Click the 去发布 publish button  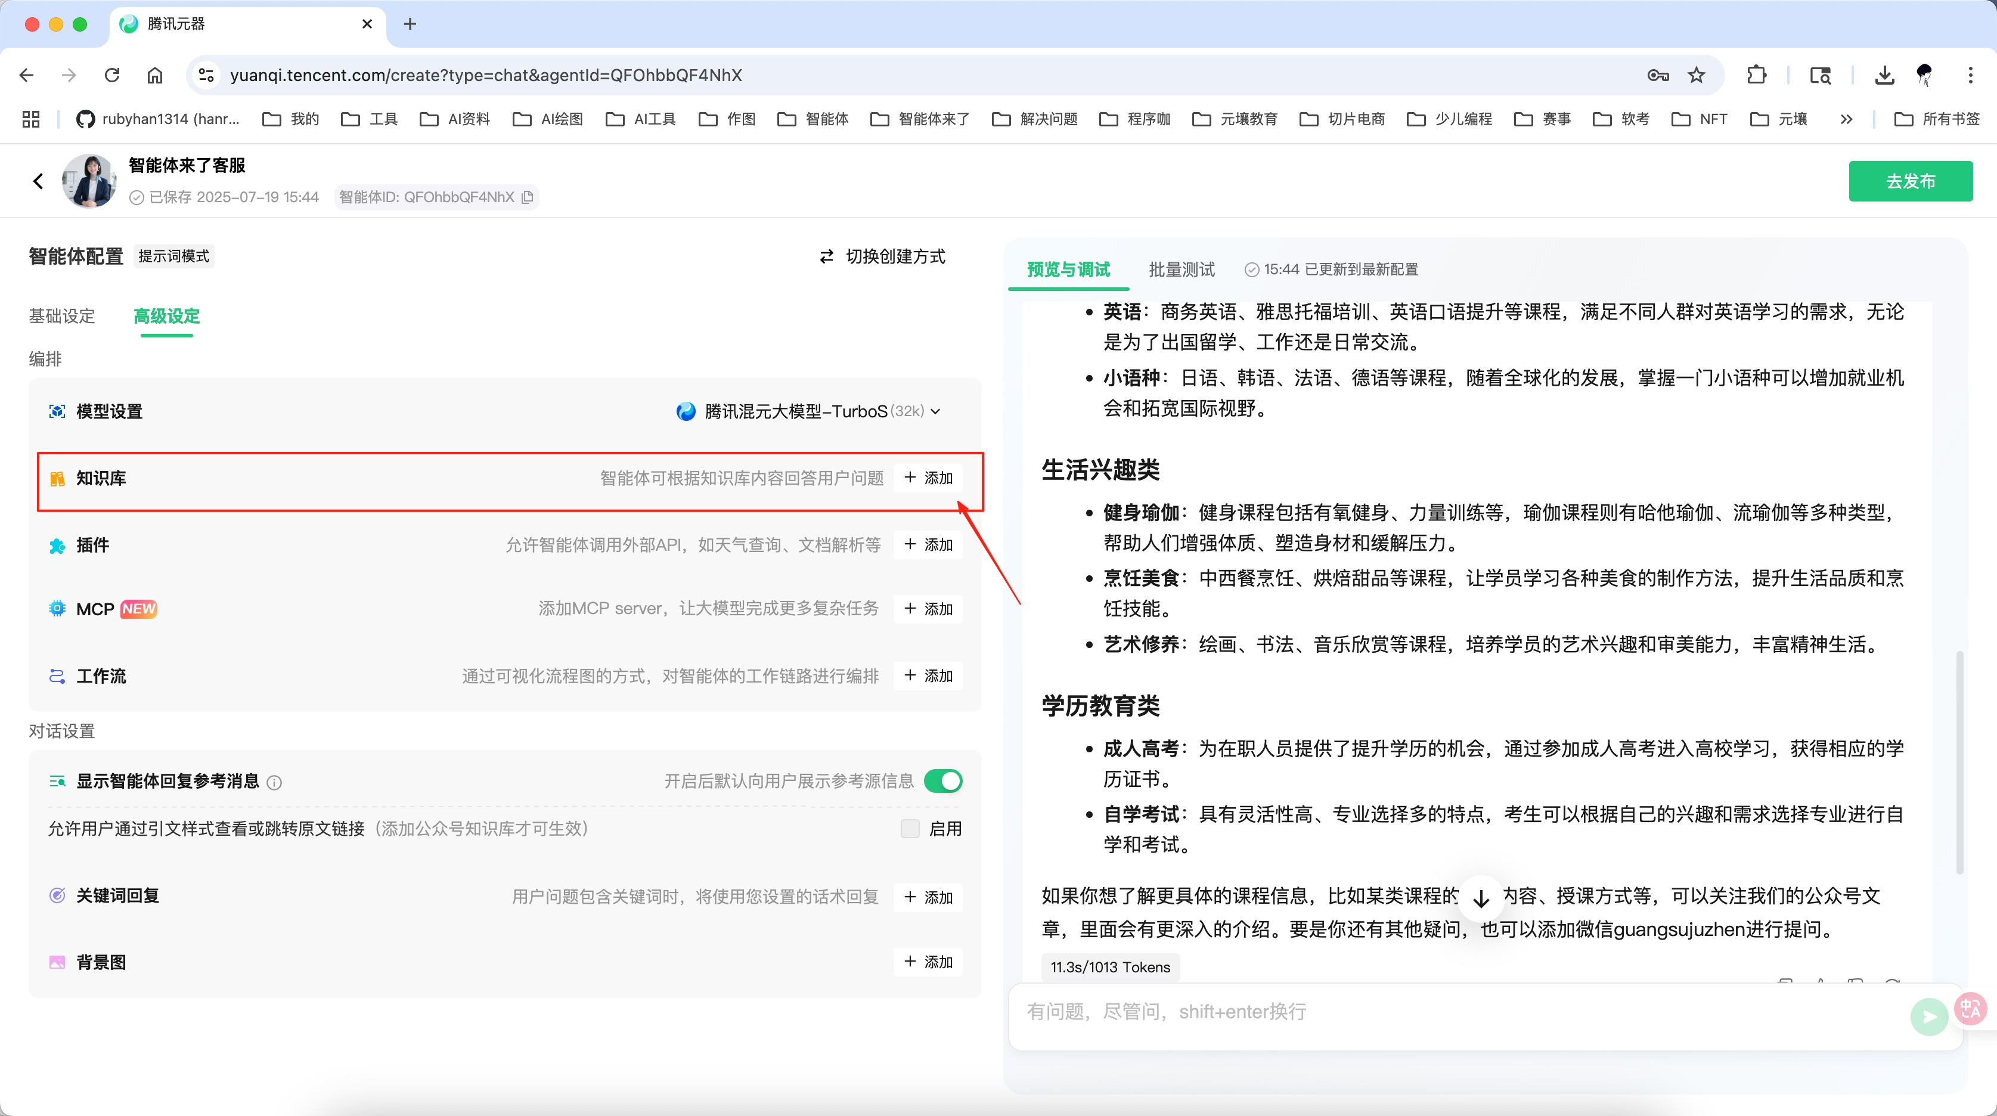tap(1910, 181)
